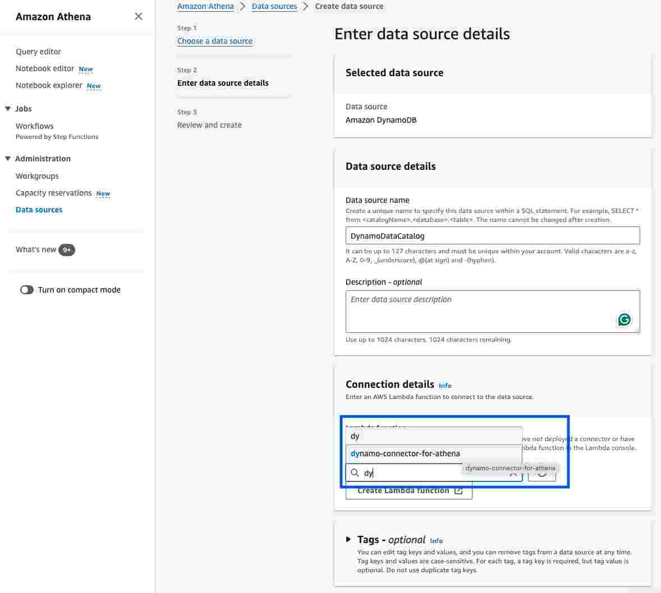
Task: Click the Choose a data source step link
Action: 214,41
